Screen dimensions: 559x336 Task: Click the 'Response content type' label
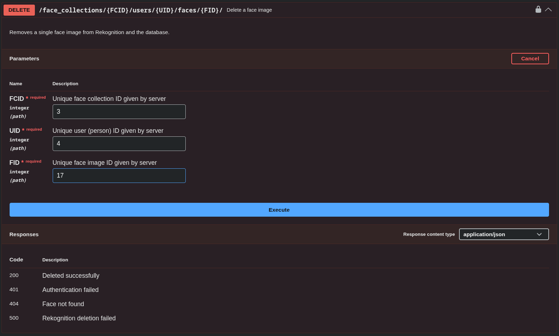(x=429, y=234)
